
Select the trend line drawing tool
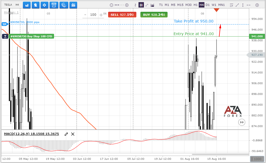237,5
